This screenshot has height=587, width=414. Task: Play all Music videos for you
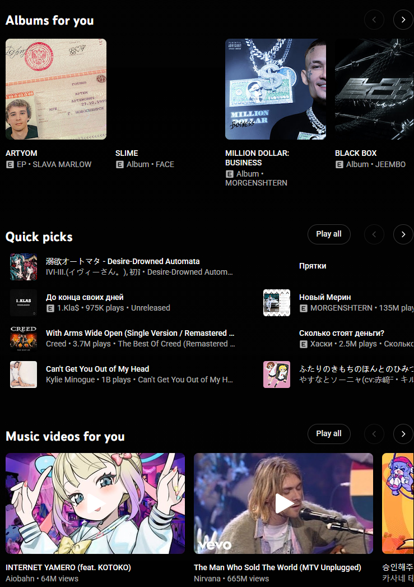(x=329, y=434)
